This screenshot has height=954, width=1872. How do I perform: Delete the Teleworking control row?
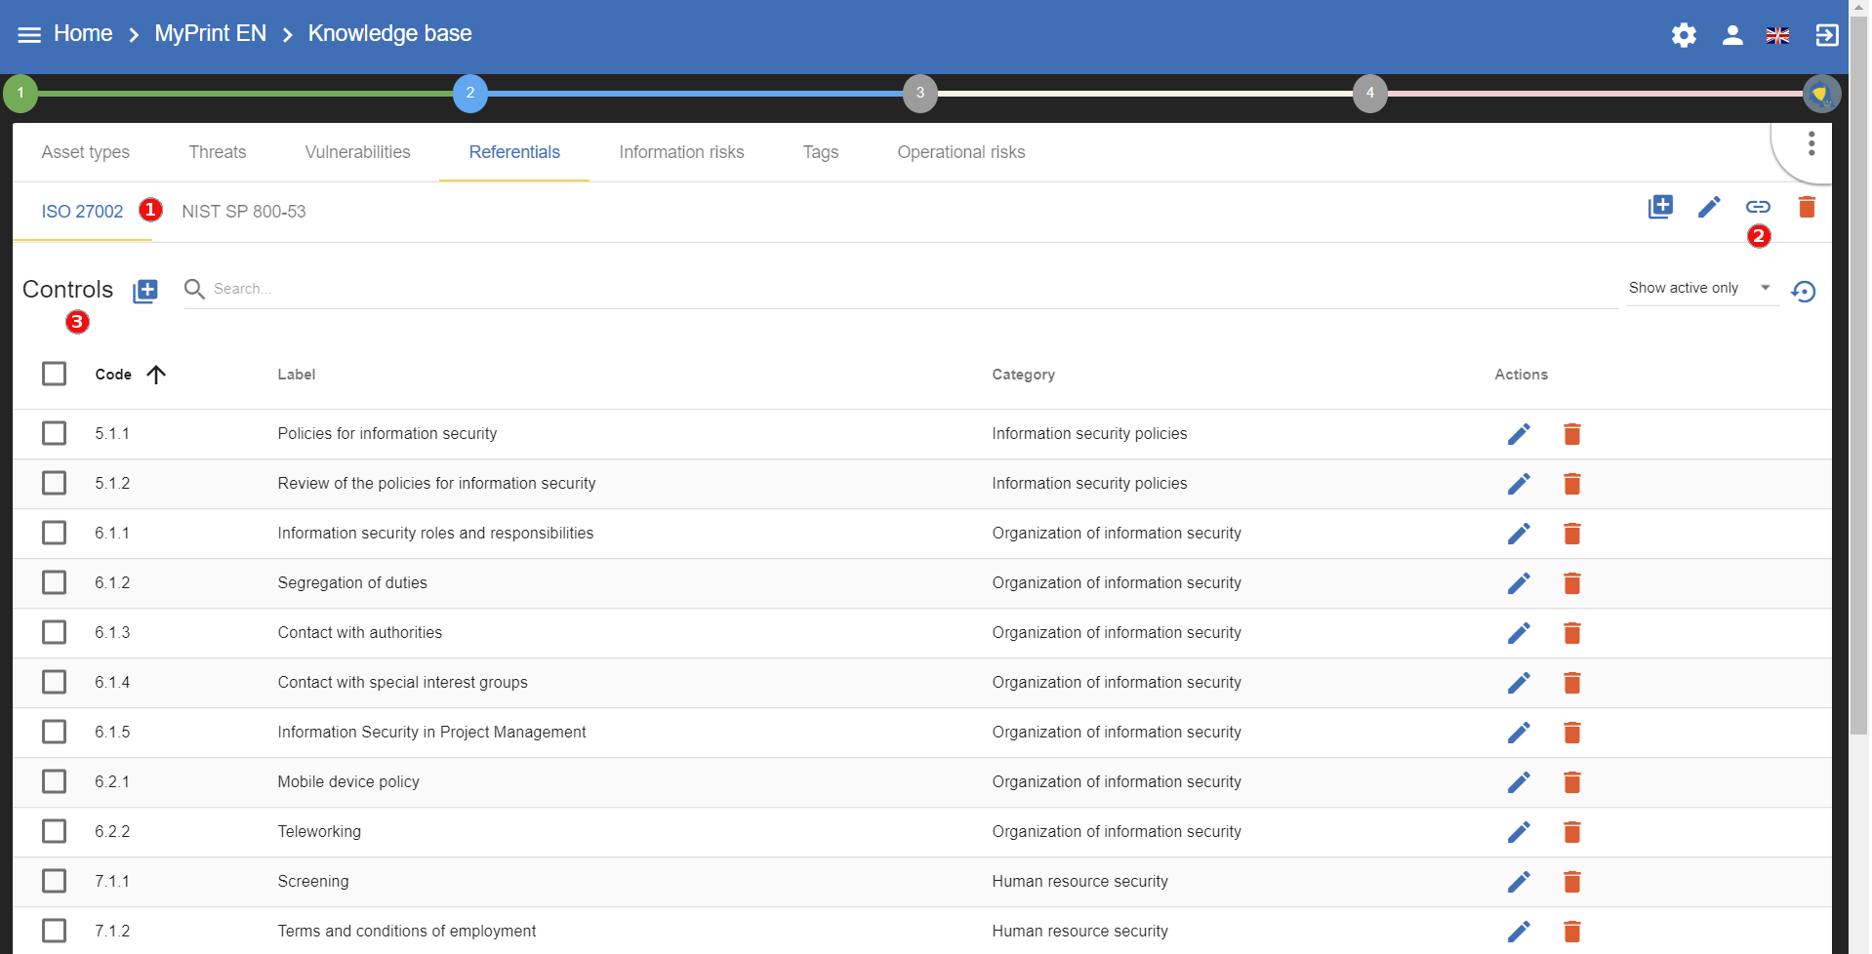click(1571, 832)
